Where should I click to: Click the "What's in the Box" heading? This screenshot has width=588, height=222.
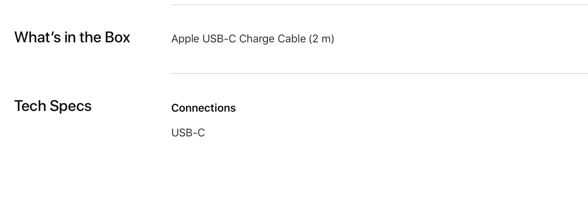click(x=72, y=37)
